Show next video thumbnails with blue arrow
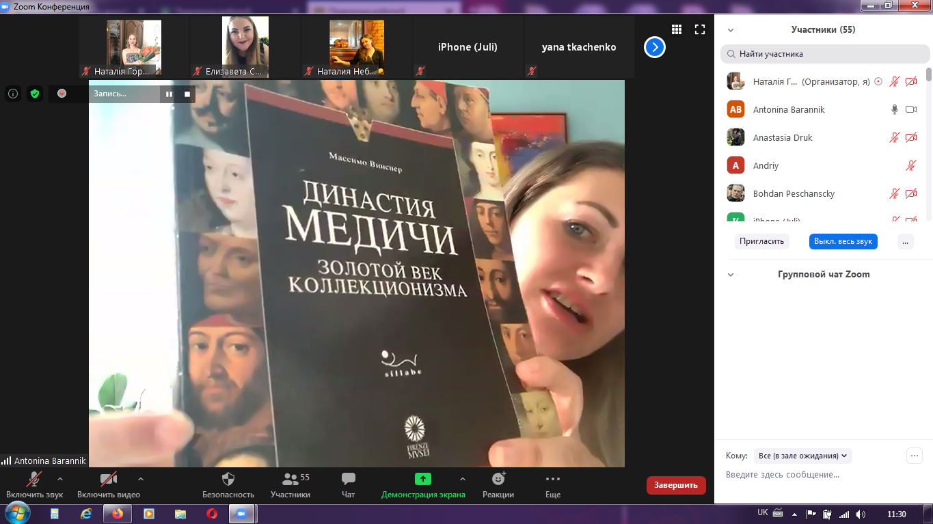The height and width of the screenshot is (524, 933). [x=655, y=47]
